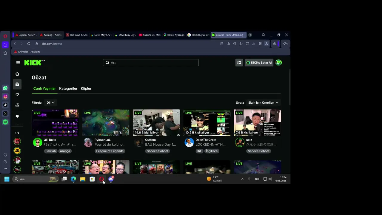Open Microsoft Store from the taskbar
The image size is (382, 215).
pos(92,179)
